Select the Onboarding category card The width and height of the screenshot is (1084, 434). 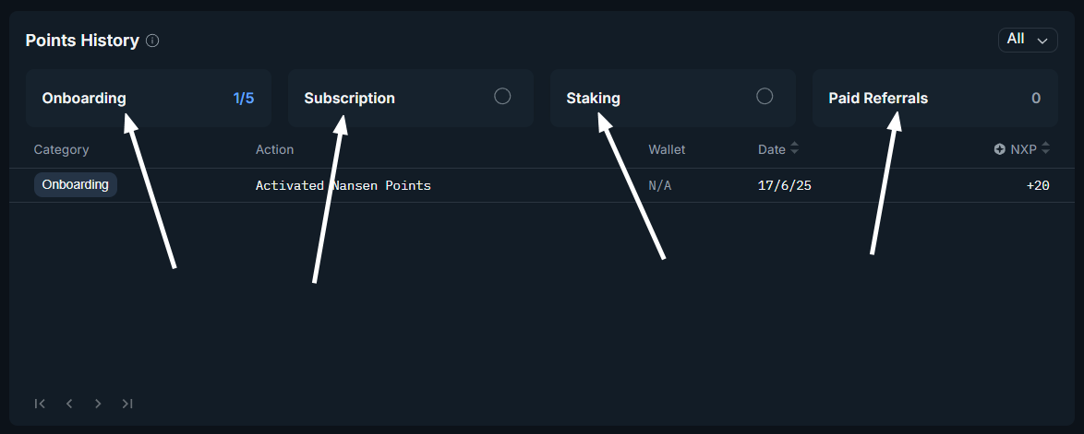coord(148,98)
